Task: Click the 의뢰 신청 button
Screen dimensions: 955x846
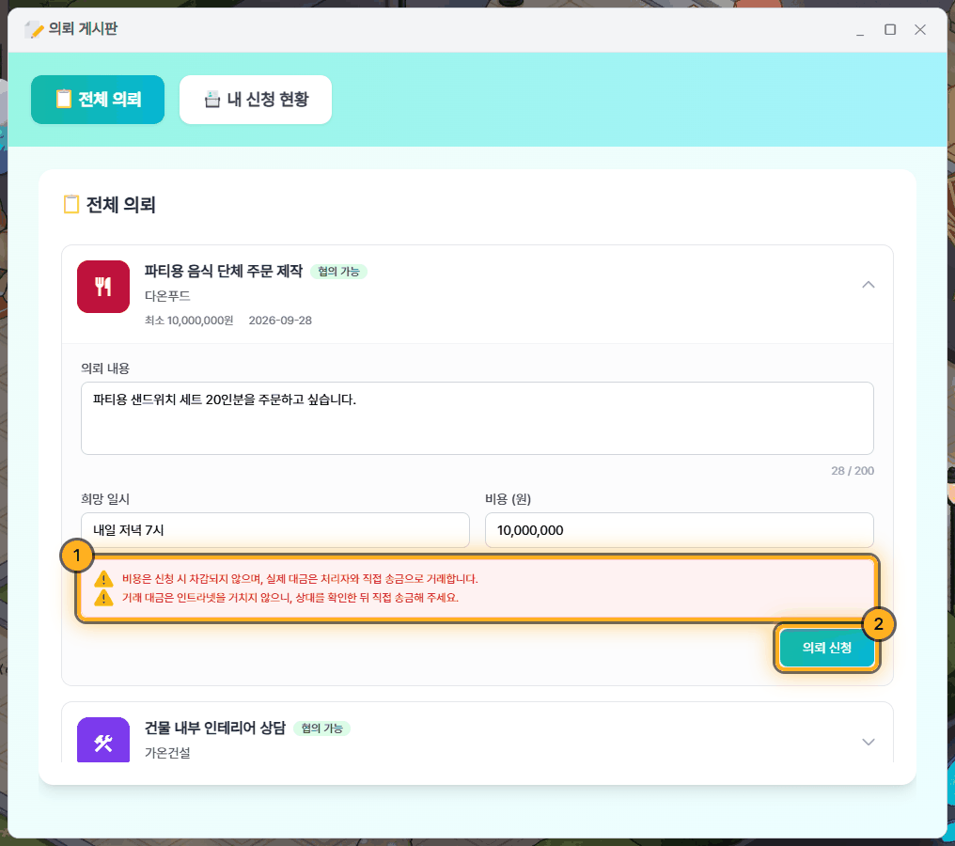Action: 826,648
